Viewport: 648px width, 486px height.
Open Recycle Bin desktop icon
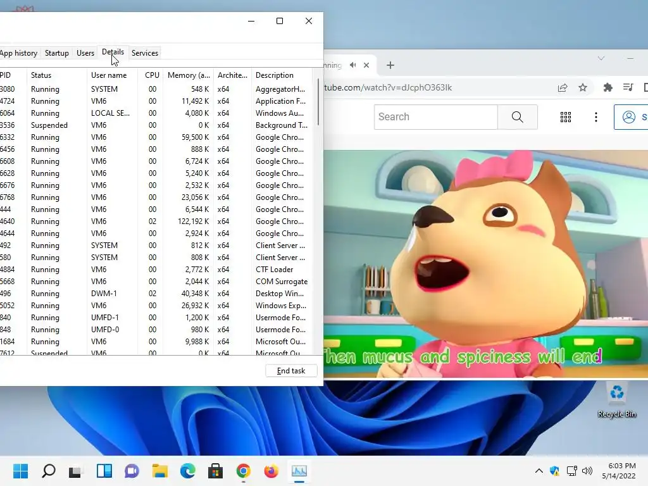point(616,400)
